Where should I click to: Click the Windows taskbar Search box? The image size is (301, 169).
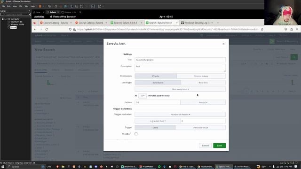[26, 167]
